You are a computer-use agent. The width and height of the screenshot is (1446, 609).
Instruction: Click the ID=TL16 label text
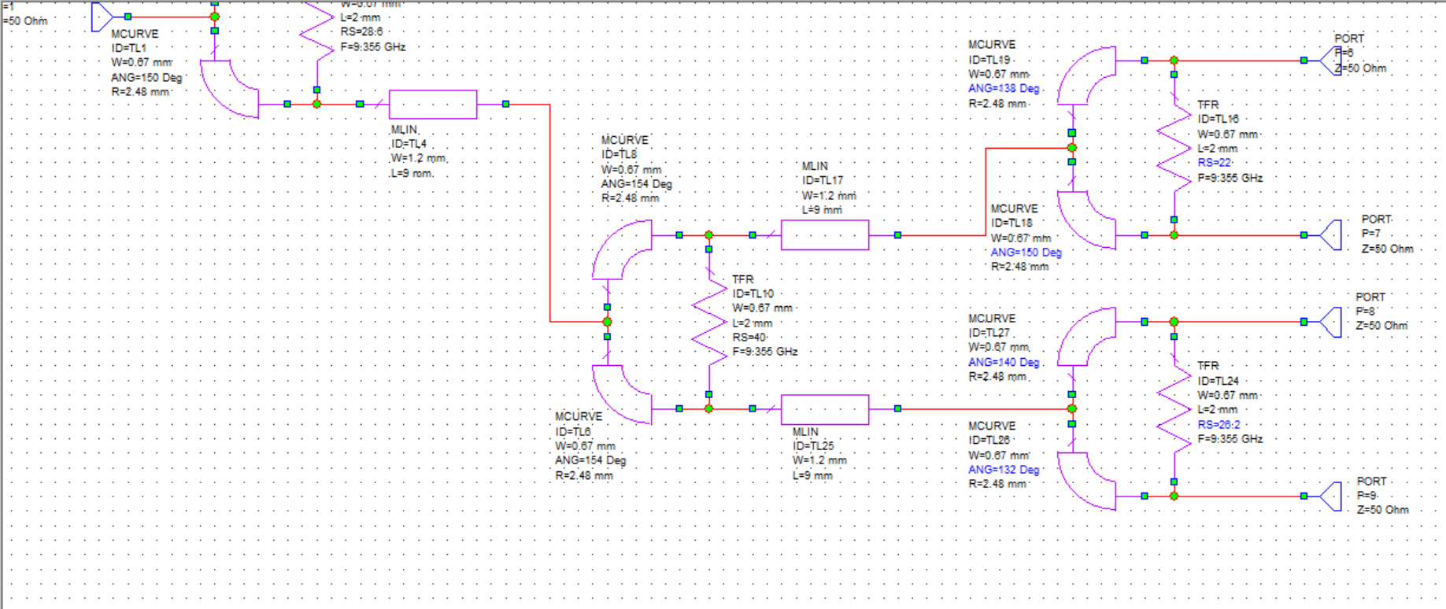click(x=1219, y=119)
